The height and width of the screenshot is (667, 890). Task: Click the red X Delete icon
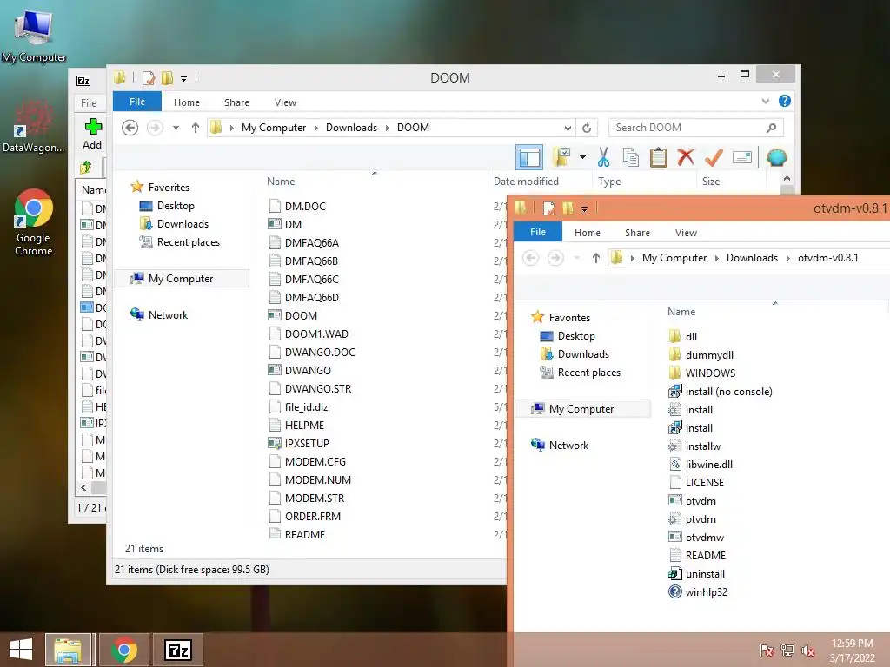click(x=686, y=157)
